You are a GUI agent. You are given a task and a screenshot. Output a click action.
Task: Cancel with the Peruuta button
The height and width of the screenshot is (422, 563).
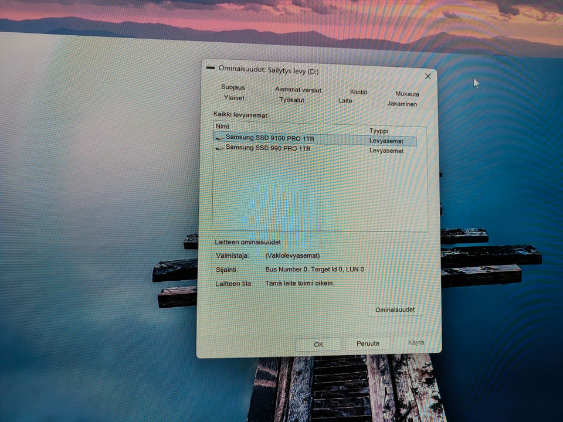tap(368, 343)
